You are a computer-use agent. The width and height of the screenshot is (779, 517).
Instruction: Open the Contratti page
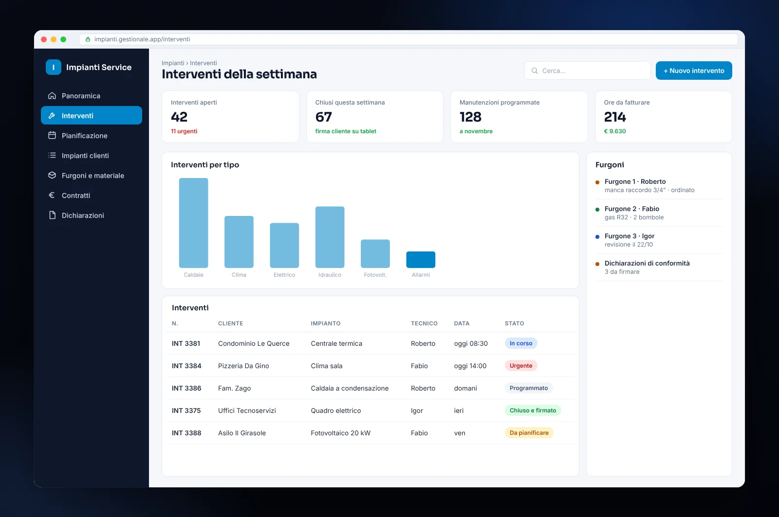[92, 196]
